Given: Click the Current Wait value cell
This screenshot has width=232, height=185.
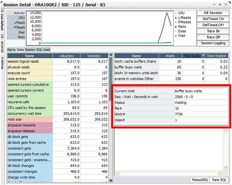Looking at the screenshot, I should coord(201,91).
